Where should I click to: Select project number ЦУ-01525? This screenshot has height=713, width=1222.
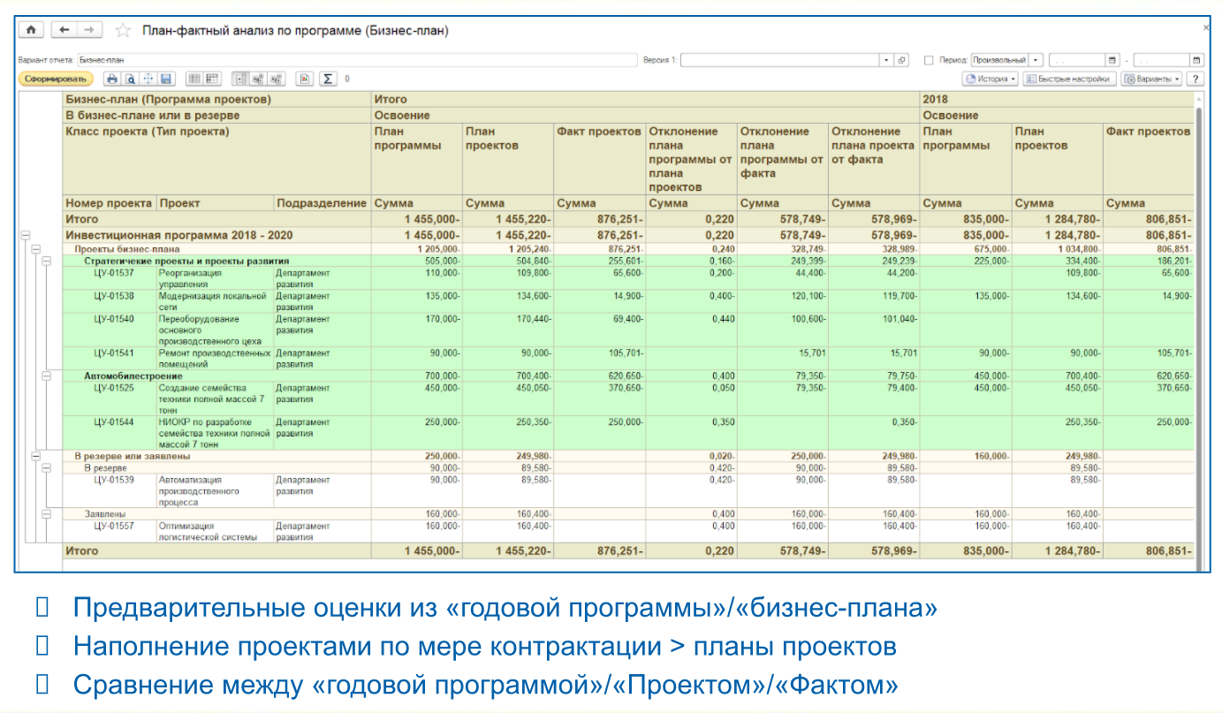pyautogui.click(x=113, y=387)
